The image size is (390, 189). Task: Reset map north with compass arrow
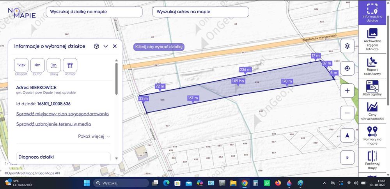tap(347, 135)
